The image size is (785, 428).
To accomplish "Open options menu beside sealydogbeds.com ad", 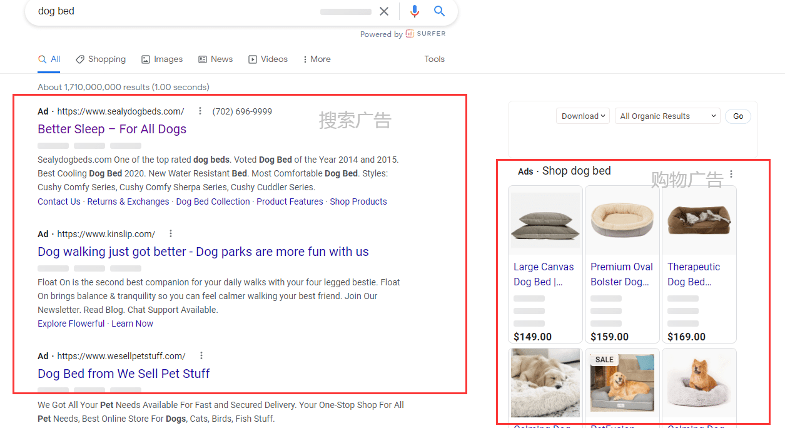I will pos(200,111).
